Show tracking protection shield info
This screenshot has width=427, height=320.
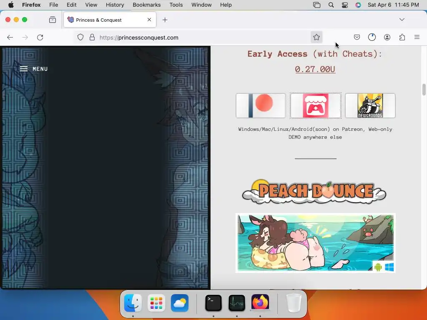click(x=80, y=37)
